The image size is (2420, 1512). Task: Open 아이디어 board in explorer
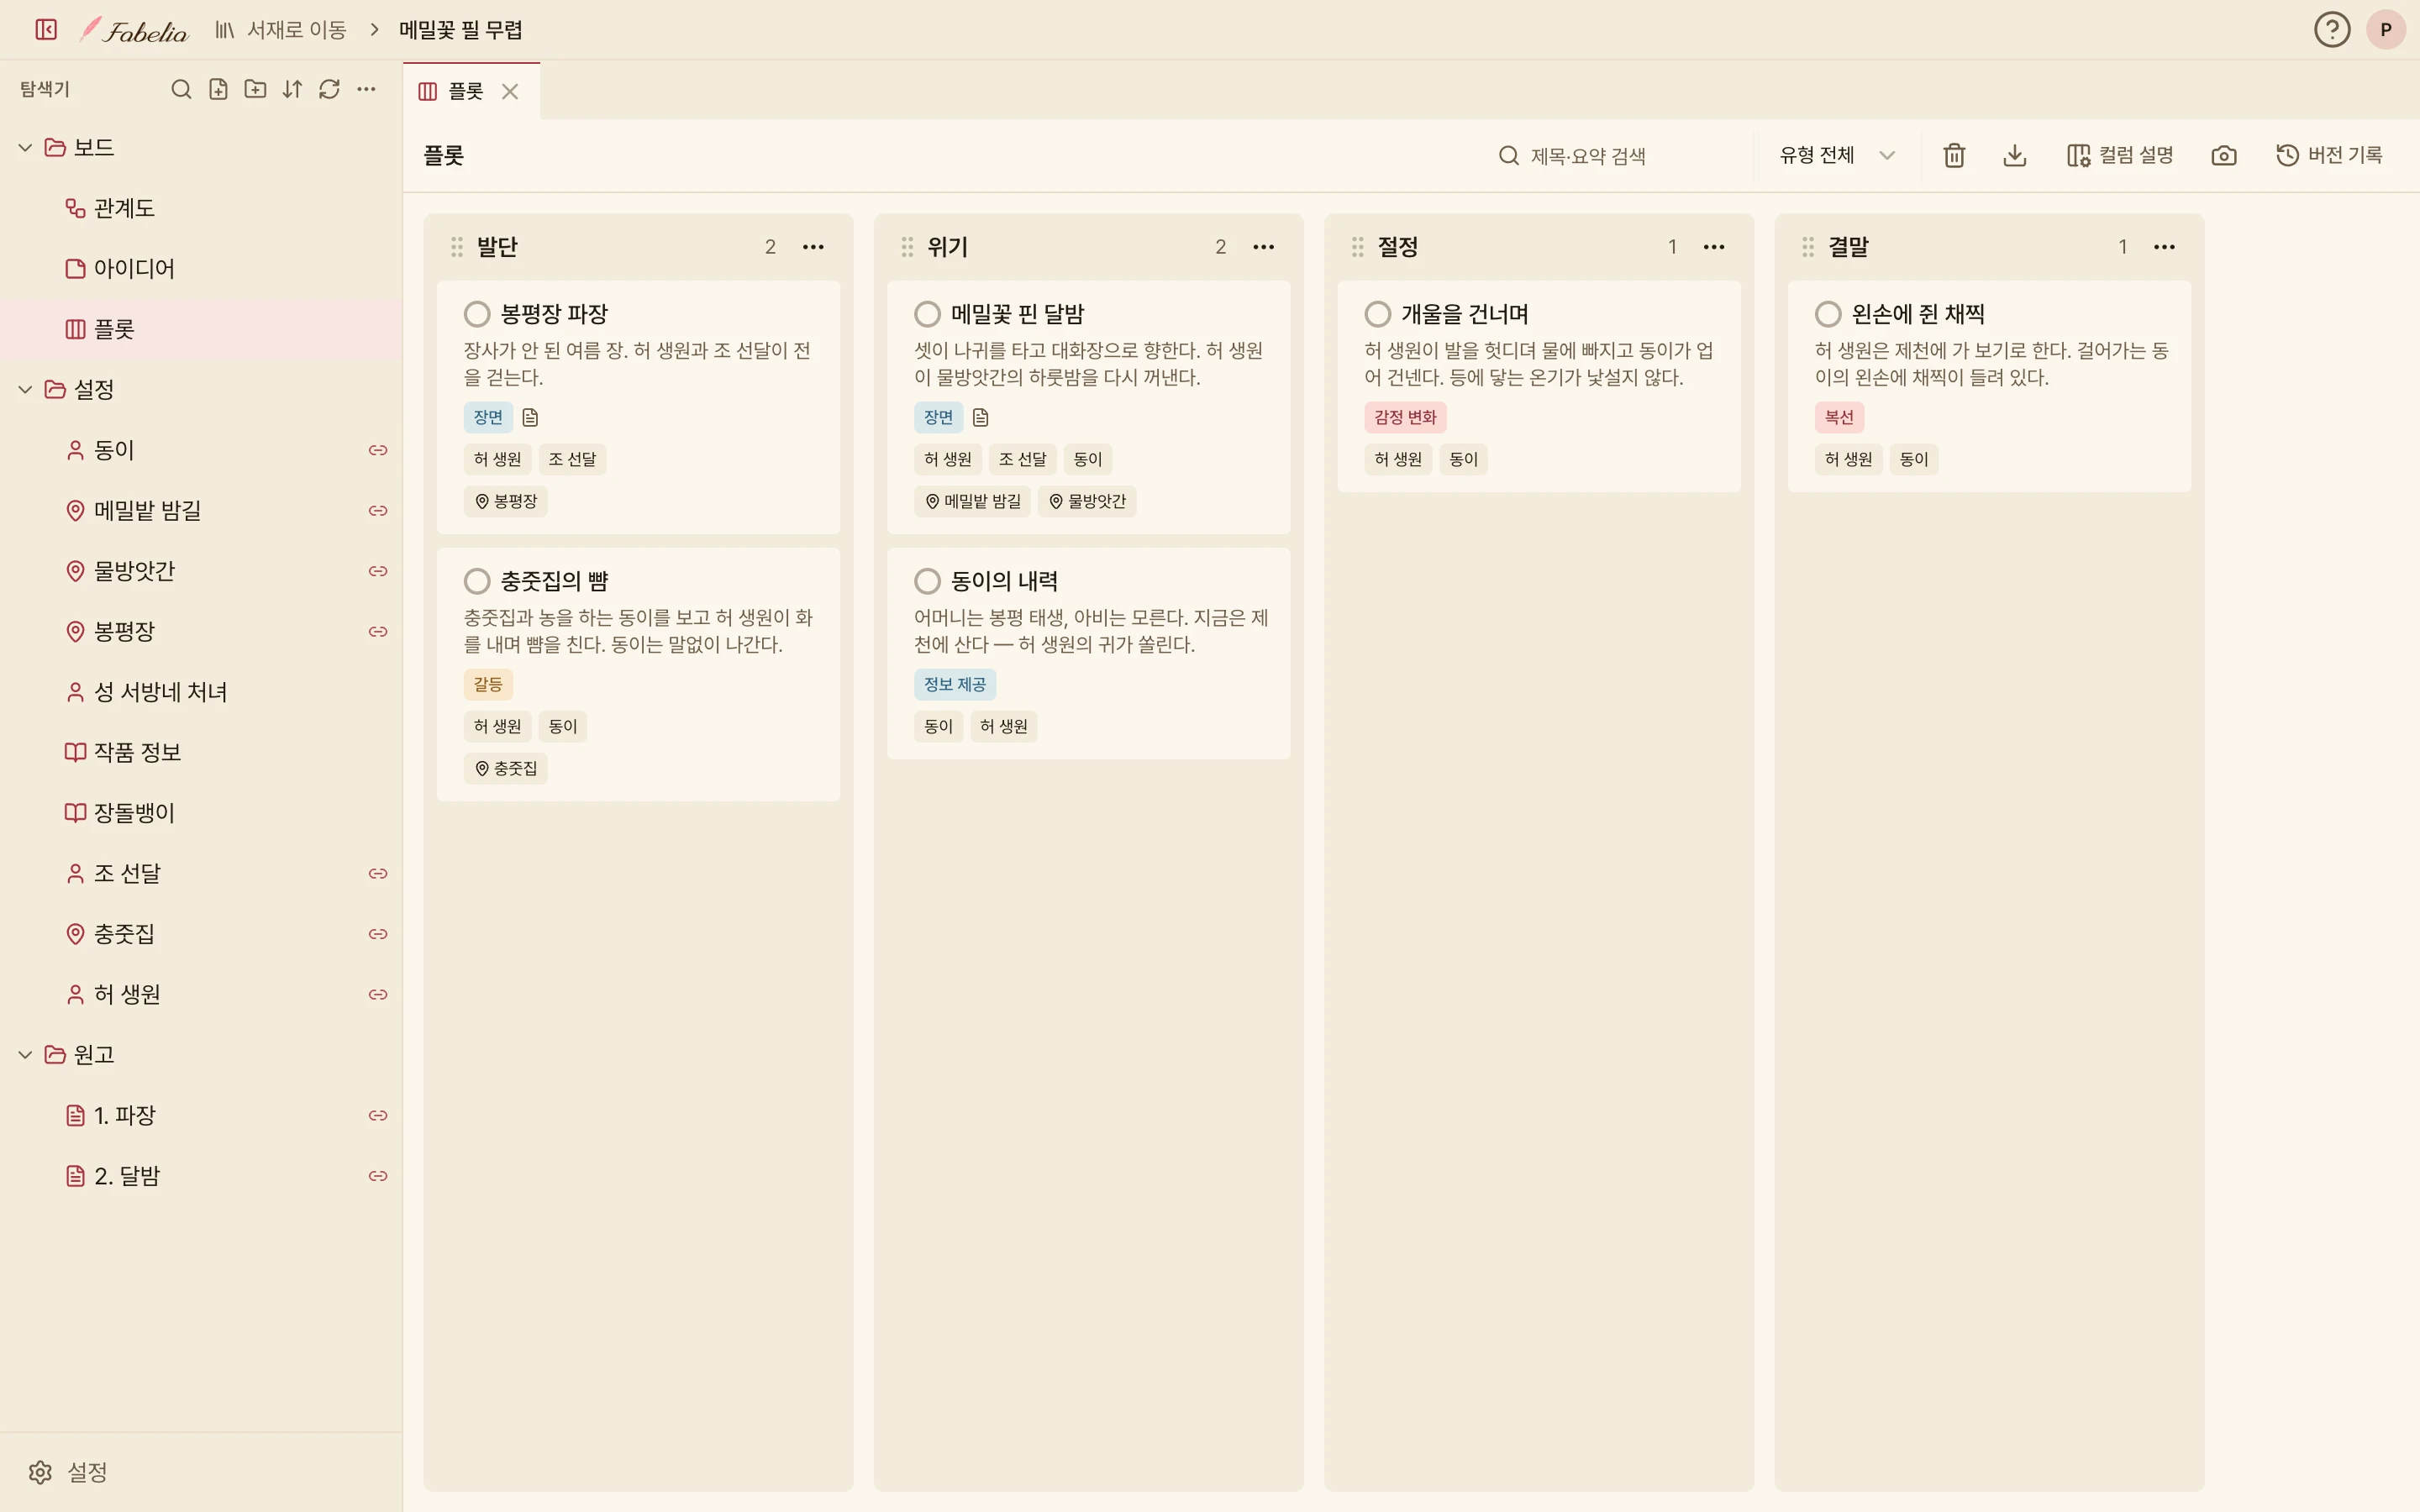(201, 268)
